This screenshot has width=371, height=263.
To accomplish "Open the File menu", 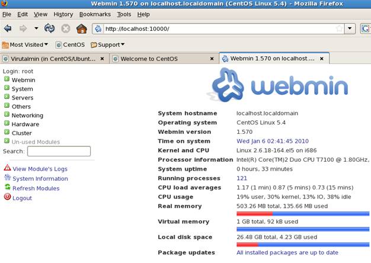I will click(7, 14).
